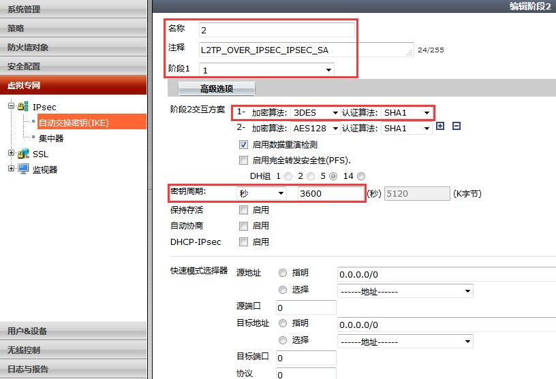Select DH组 1 radio button

pos(288,176)
